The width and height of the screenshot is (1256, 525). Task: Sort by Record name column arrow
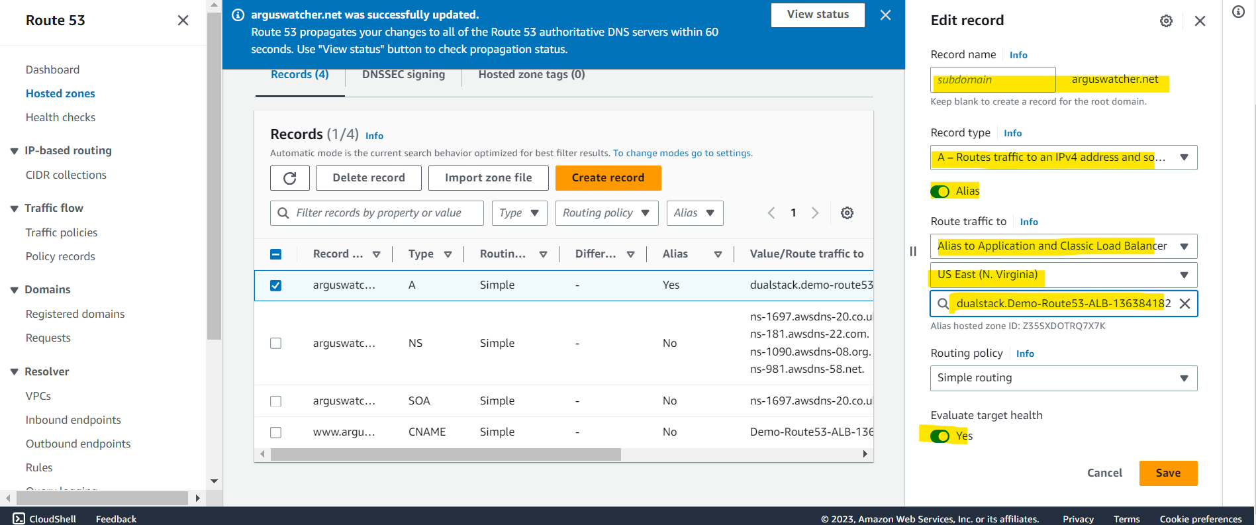click(x=377, y=254)
